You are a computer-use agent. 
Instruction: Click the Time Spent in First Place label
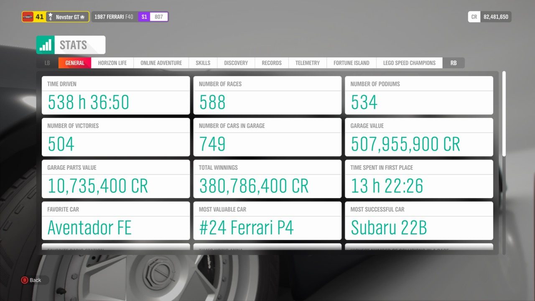pyautogui.click(x=382, y=168)
